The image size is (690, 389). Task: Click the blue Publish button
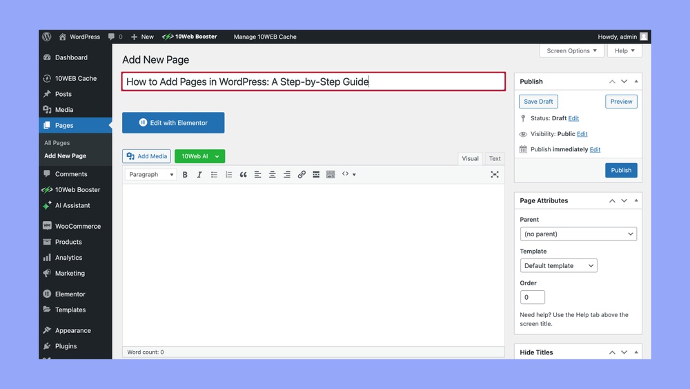(621, 170)
